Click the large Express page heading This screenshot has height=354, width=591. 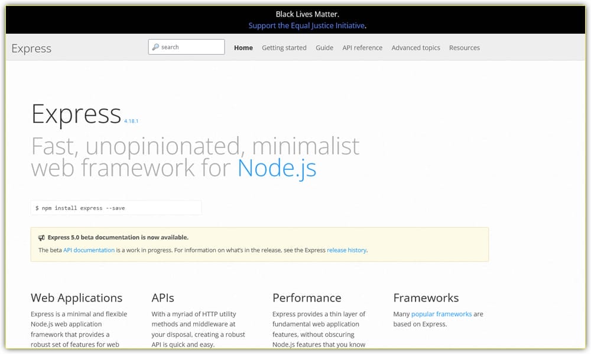[x=76, y=114]
